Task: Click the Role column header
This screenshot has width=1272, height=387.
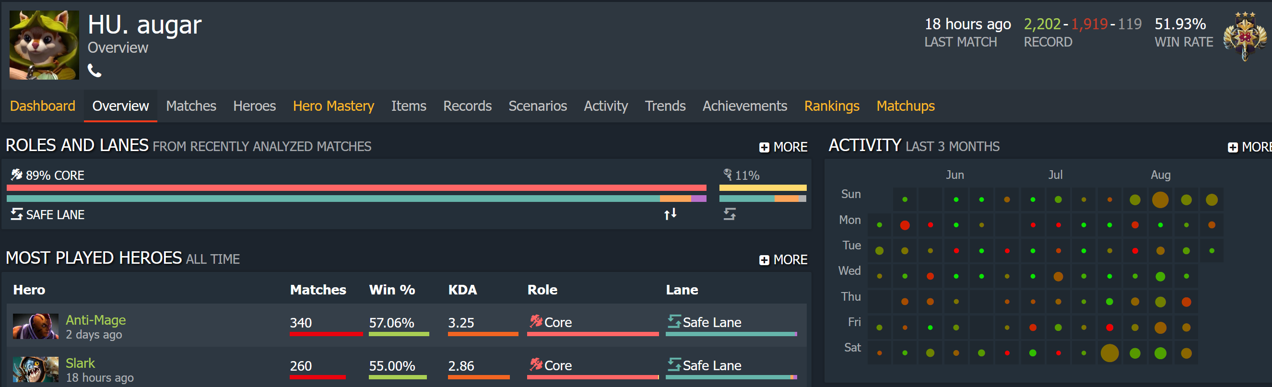Action: (542, 290)
